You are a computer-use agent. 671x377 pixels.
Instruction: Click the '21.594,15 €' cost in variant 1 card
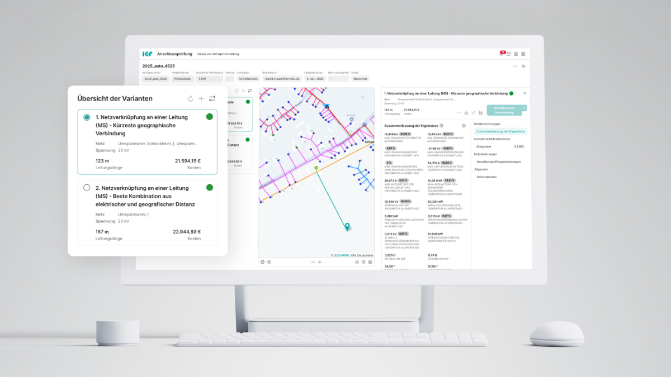pos(187,161)
